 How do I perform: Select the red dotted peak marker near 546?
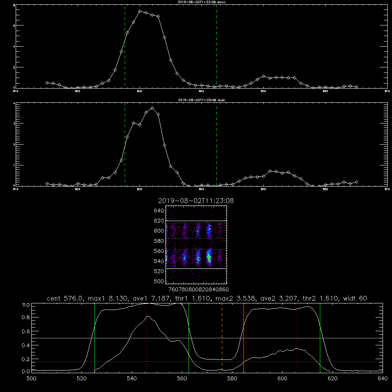tap(147, 338)
